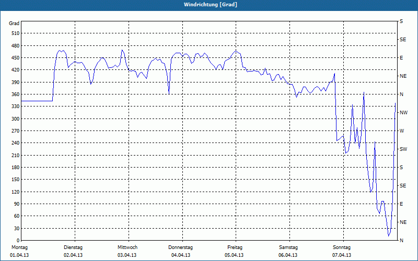Select the 420 y-axis tick label
The width and height of the screenshot is (418, 261).
16,70
